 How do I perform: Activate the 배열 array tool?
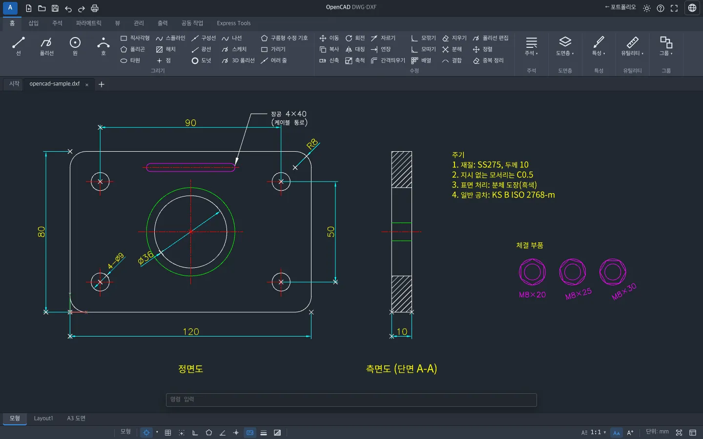click(421, 60)
